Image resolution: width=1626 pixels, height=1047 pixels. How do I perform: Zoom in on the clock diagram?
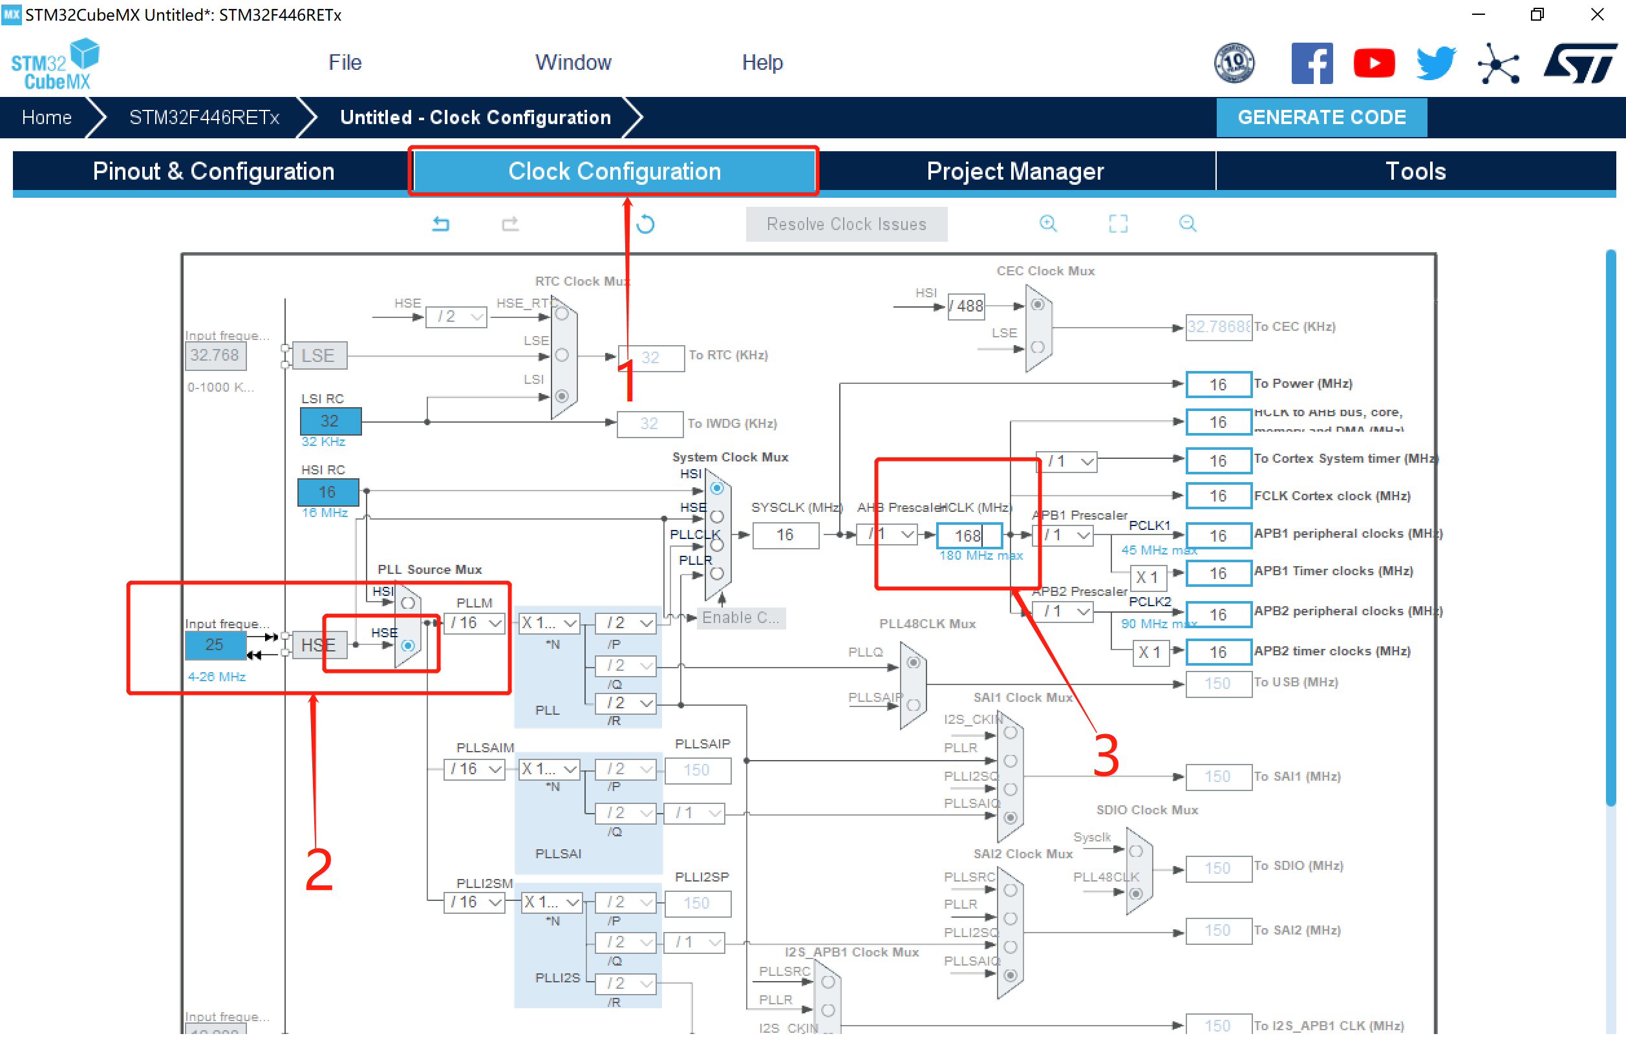tap(1048, 223)
